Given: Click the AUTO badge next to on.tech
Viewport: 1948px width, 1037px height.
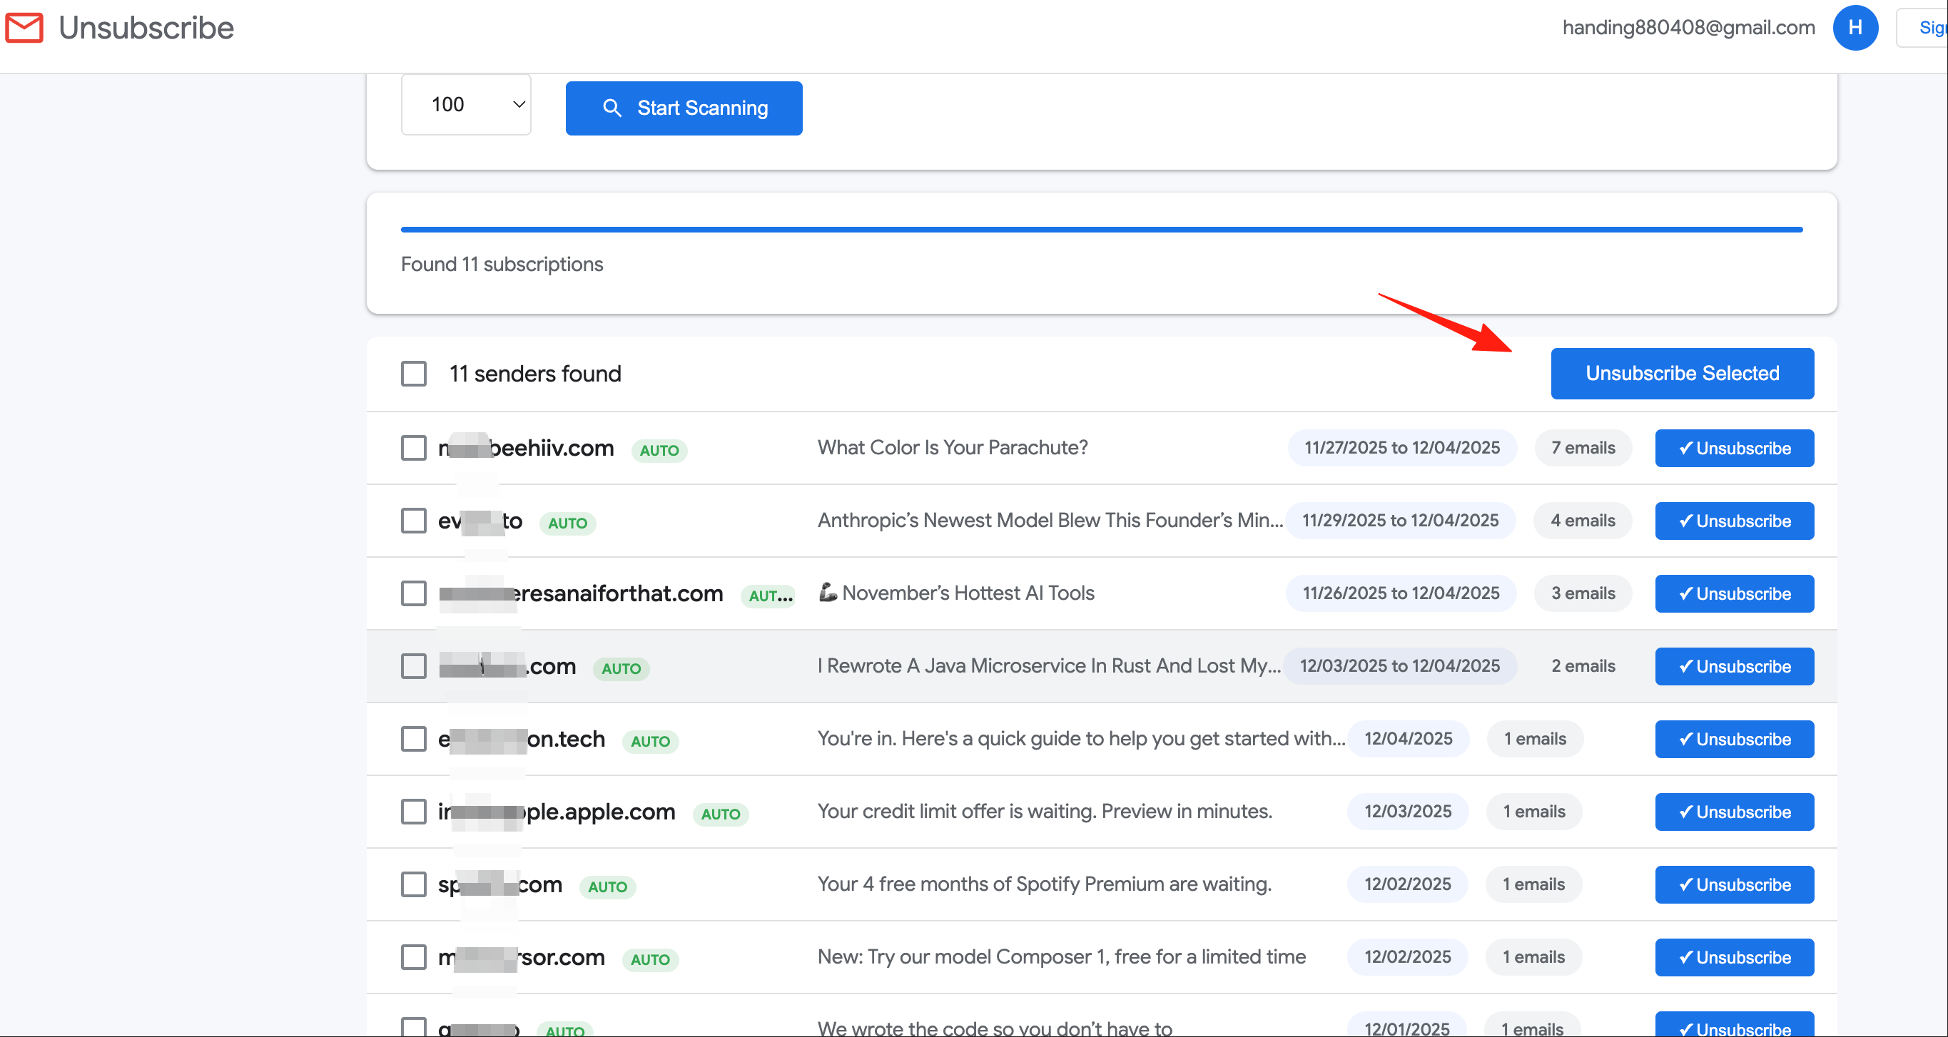Looking at the screenshot, I should 650,742.
